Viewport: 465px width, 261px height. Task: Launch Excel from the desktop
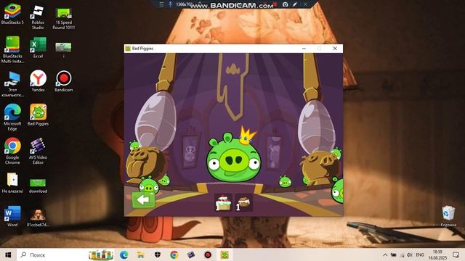tap(38, 48)
